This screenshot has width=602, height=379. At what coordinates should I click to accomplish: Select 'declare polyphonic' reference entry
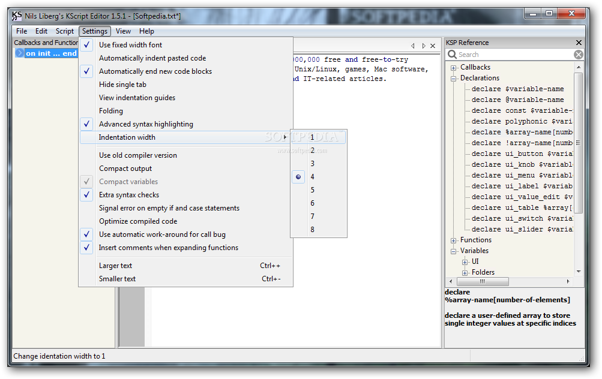(522, 121)
